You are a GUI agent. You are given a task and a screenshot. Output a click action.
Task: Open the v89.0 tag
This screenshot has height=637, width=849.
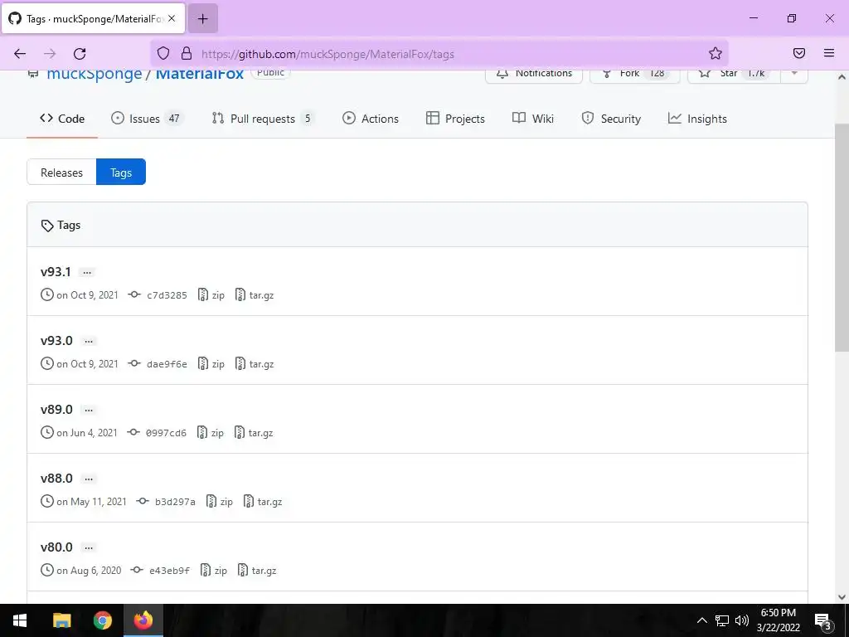pyautogui.click(x=56, y=410)
